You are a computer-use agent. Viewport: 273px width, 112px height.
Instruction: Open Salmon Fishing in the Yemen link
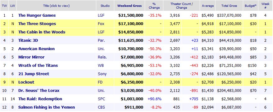47,107
